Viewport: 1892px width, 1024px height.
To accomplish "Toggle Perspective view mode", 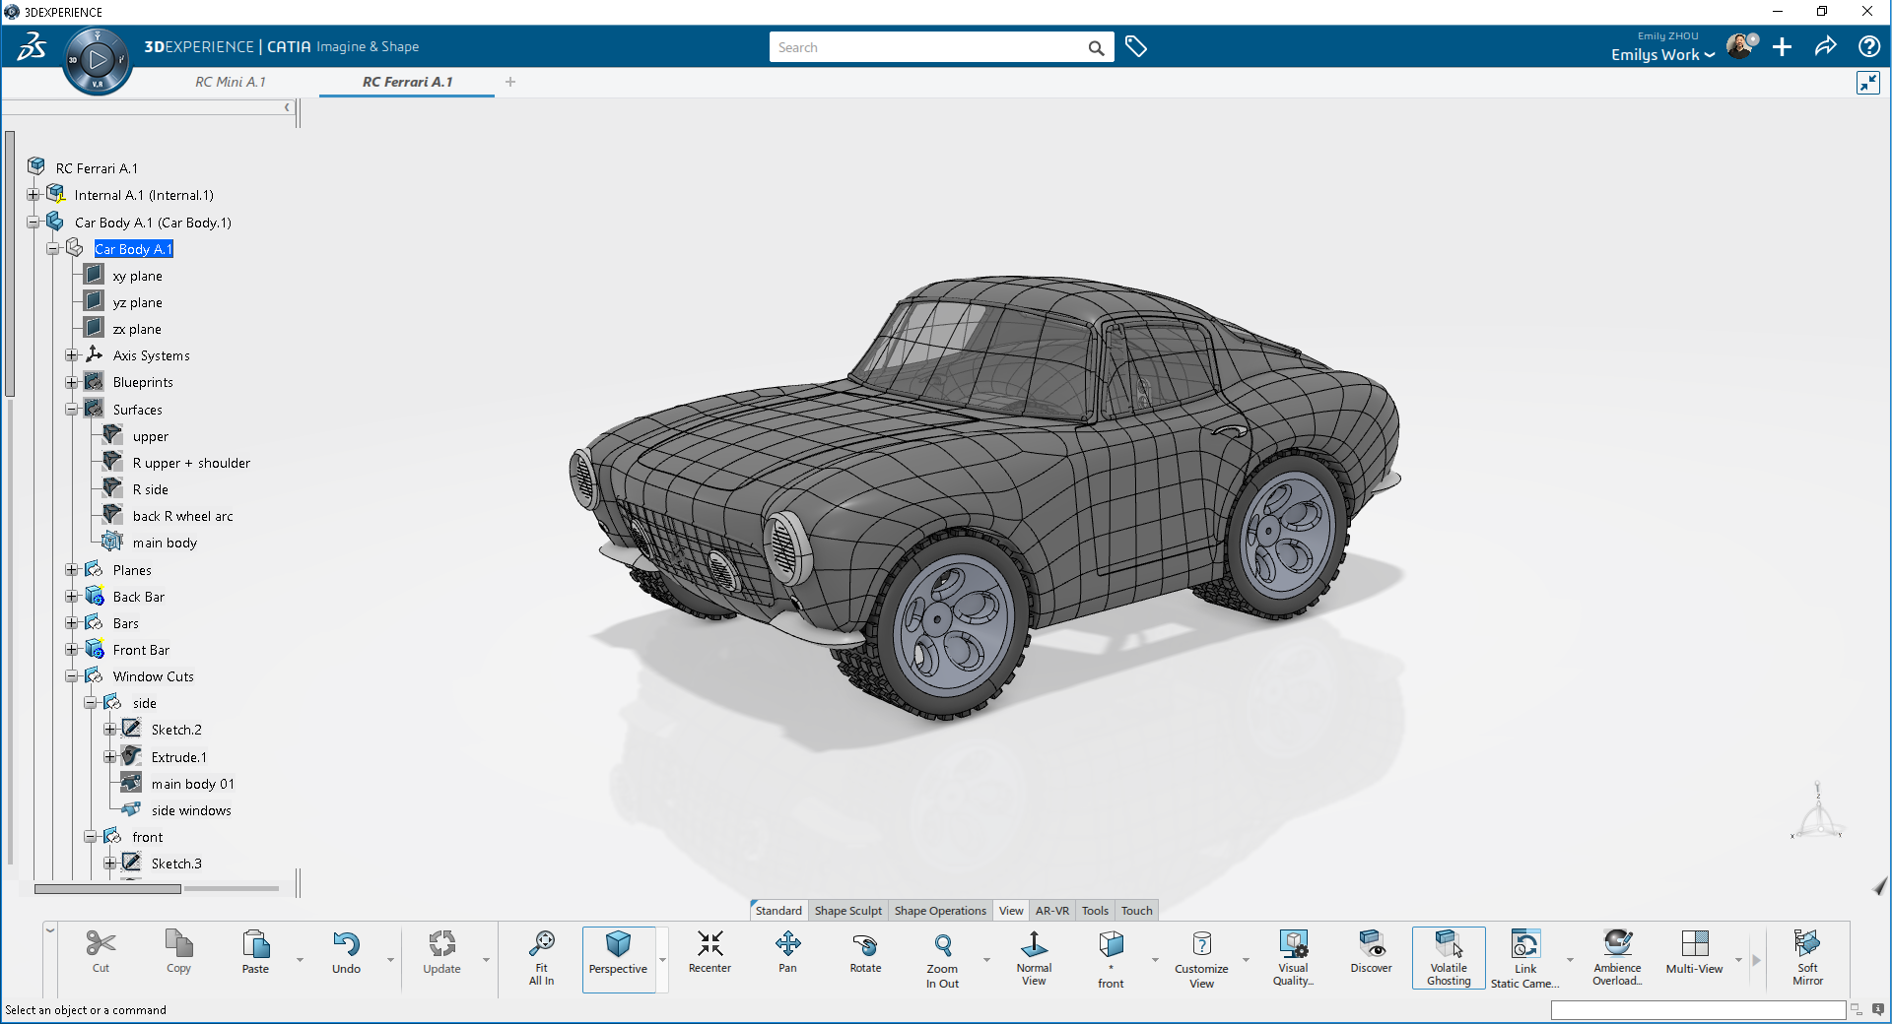I will (618, 956).
